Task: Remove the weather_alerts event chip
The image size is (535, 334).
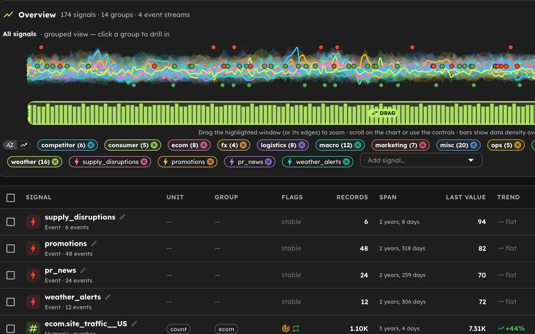Action: point(346,162)
